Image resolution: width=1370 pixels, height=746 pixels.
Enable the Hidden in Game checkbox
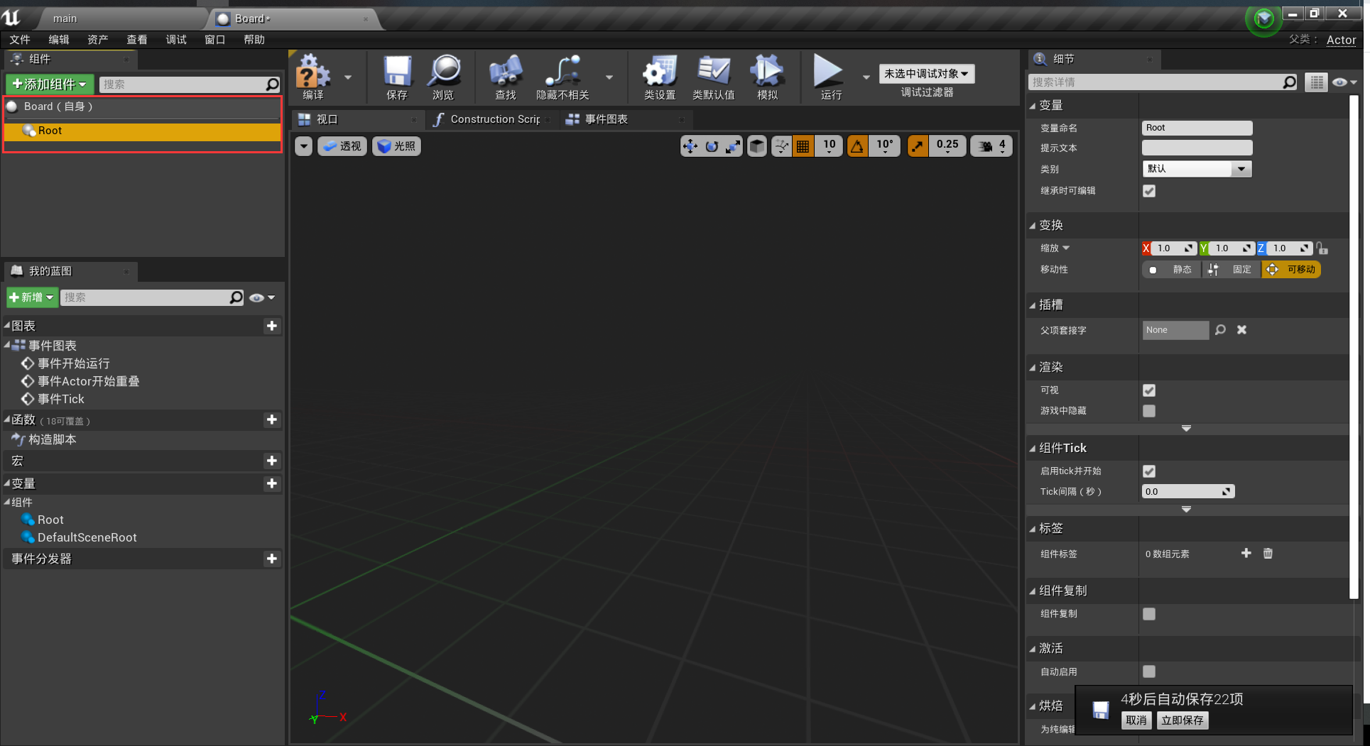click(x=1148, y=411)
